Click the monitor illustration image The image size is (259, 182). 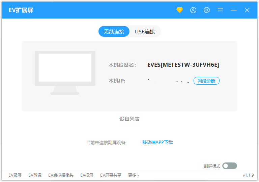coord(65,73)
